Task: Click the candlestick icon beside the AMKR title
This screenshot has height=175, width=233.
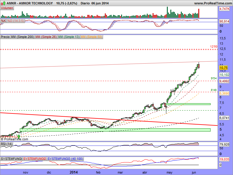Action: [3, 3]
